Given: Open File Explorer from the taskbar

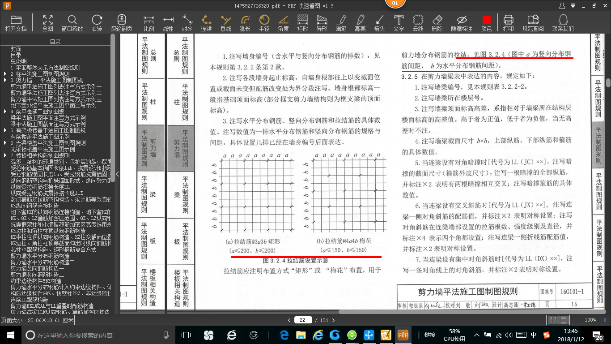Looking at the screenshot, I should 301,335.
